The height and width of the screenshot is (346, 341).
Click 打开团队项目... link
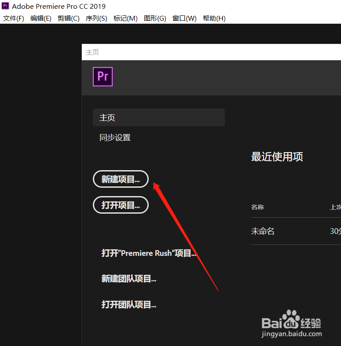(x=129, y=305)
